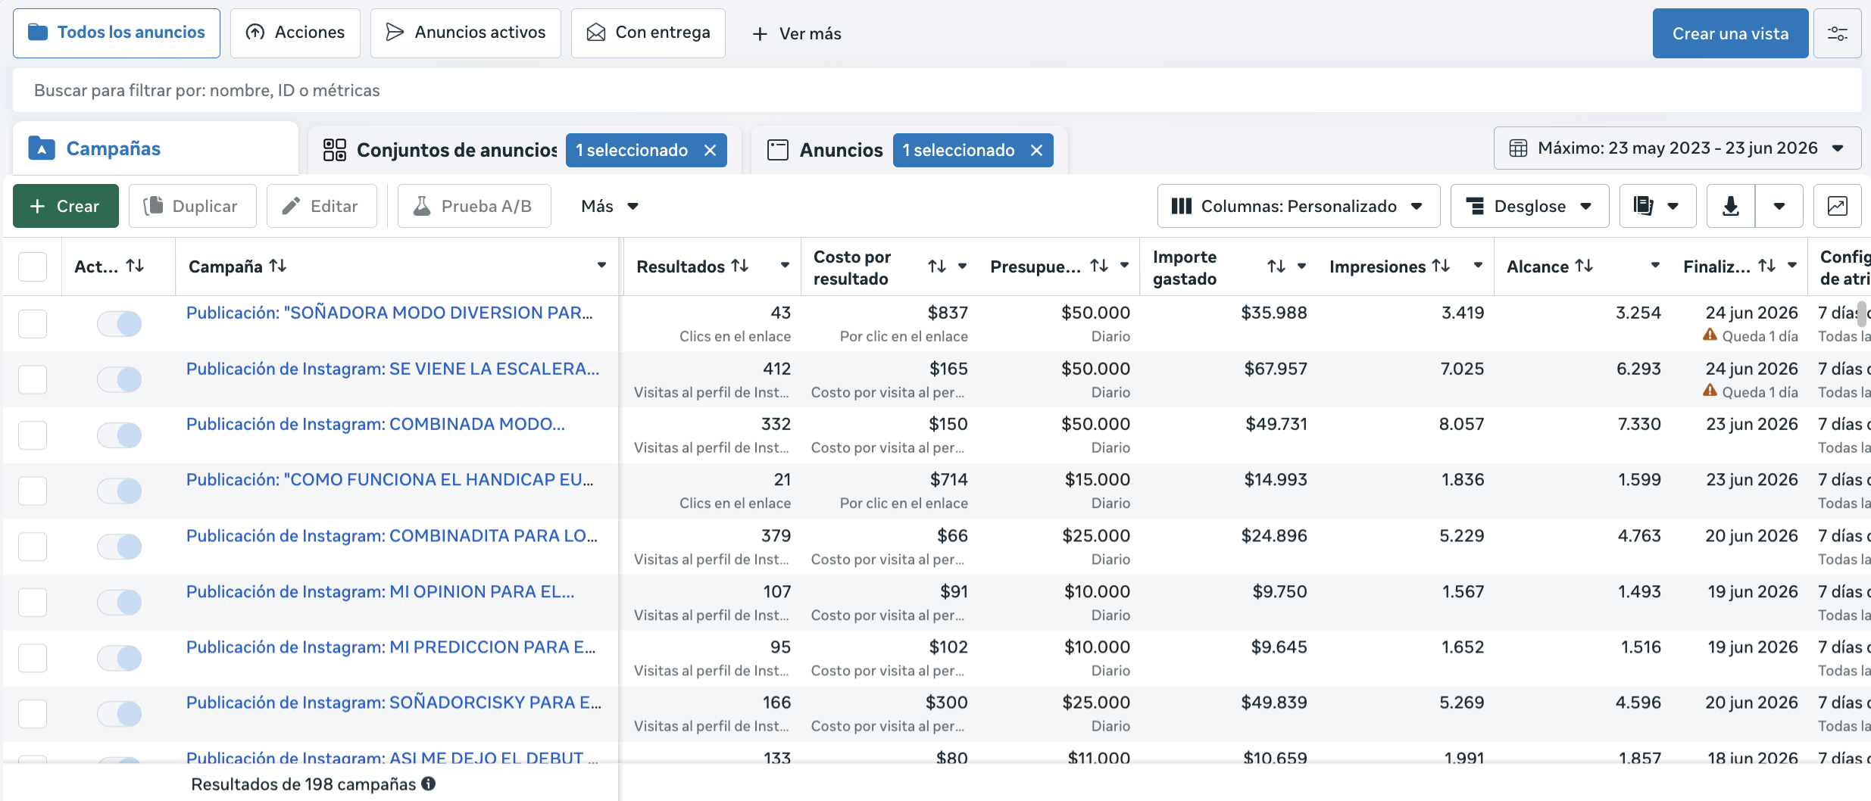Expand the Columnas: Personalizado dropdown
Screen dimensions: 1871x801
click(x=1298, y=206)
